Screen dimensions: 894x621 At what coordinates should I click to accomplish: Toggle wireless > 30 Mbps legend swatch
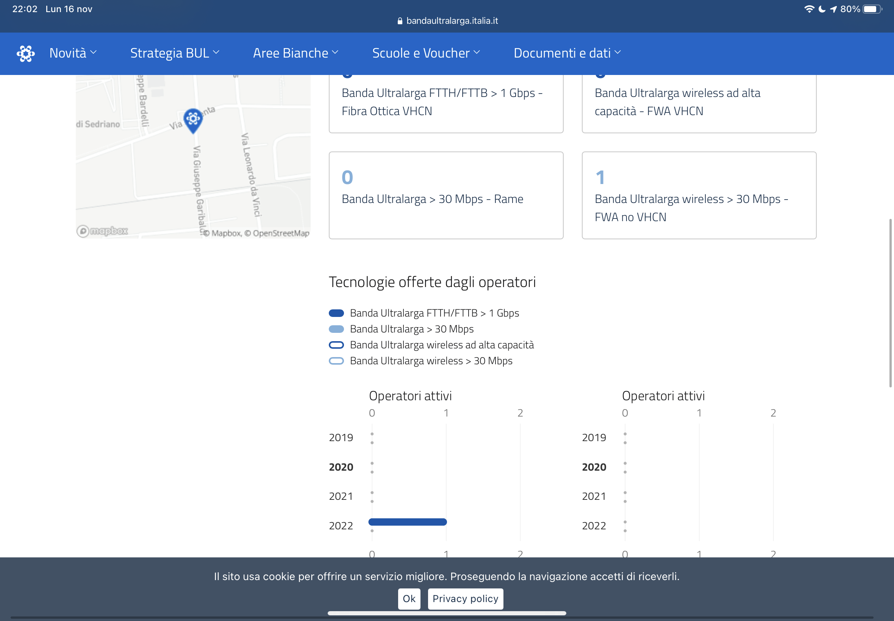pos(336,361)
